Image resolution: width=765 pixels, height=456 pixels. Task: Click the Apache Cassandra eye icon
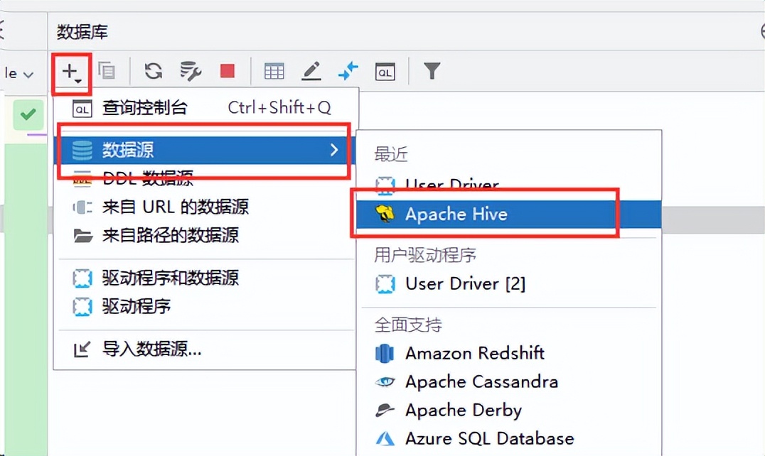[385, 381]
